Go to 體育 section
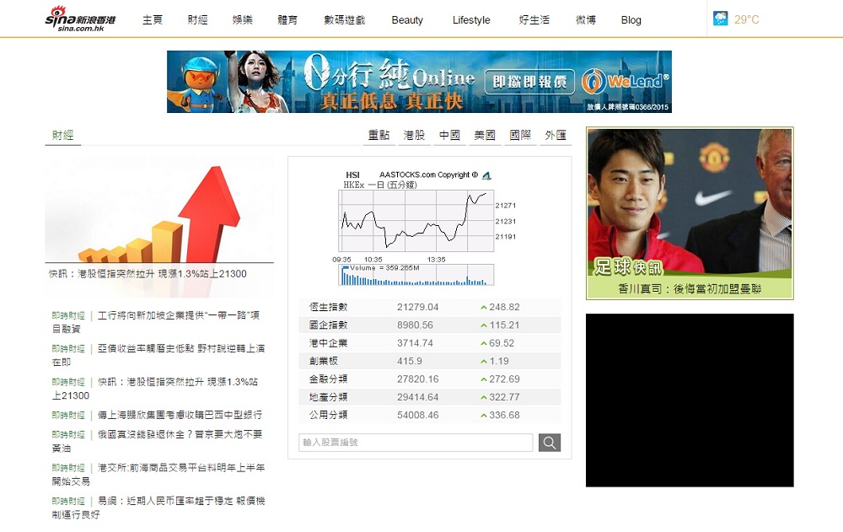The width and height of the screenshot is (843, 532). click(287, 20)
